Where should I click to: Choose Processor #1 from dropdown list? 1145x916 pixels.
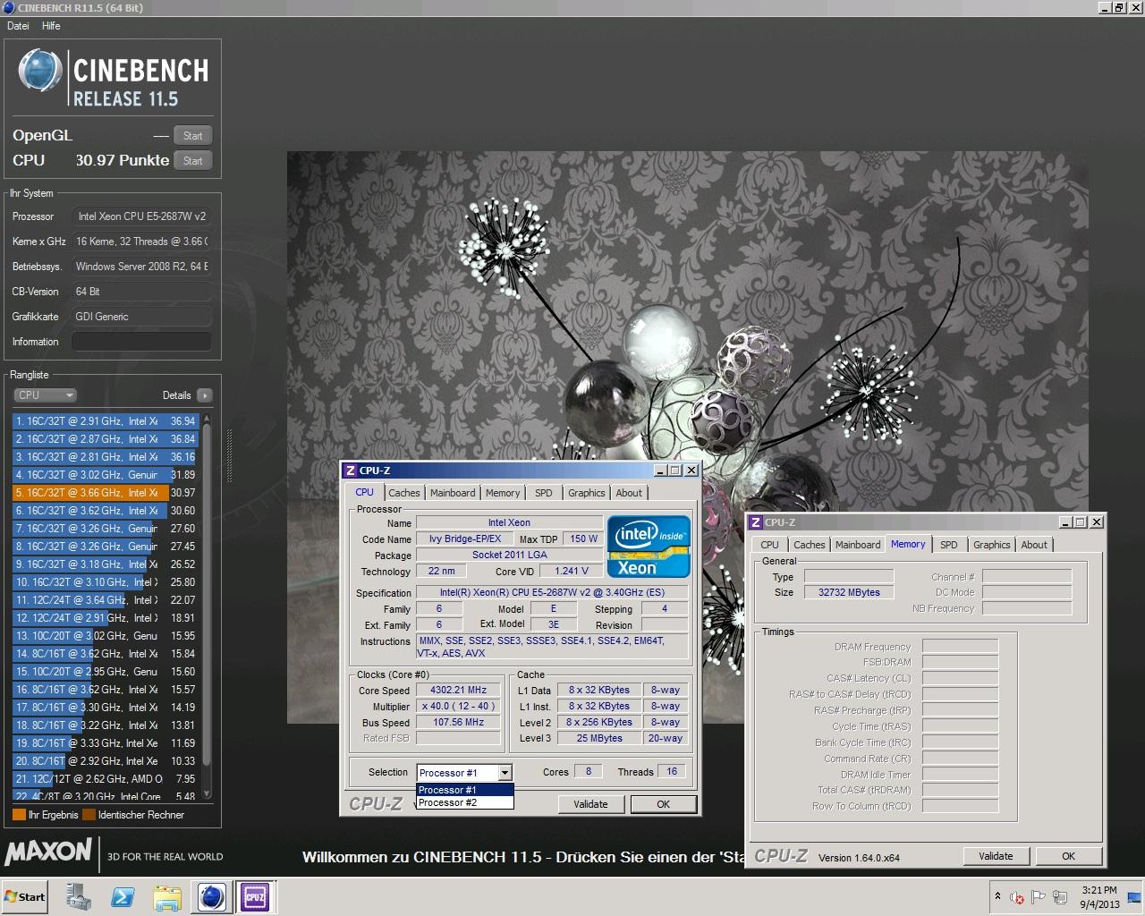point(465,790)
